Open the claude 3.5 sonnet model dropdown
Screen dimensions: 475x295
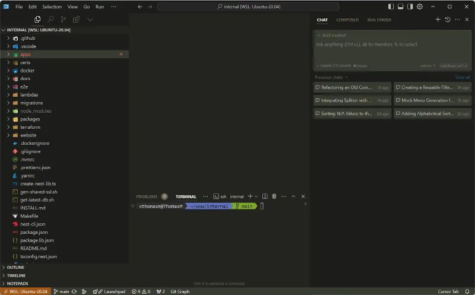coord(334,65)
